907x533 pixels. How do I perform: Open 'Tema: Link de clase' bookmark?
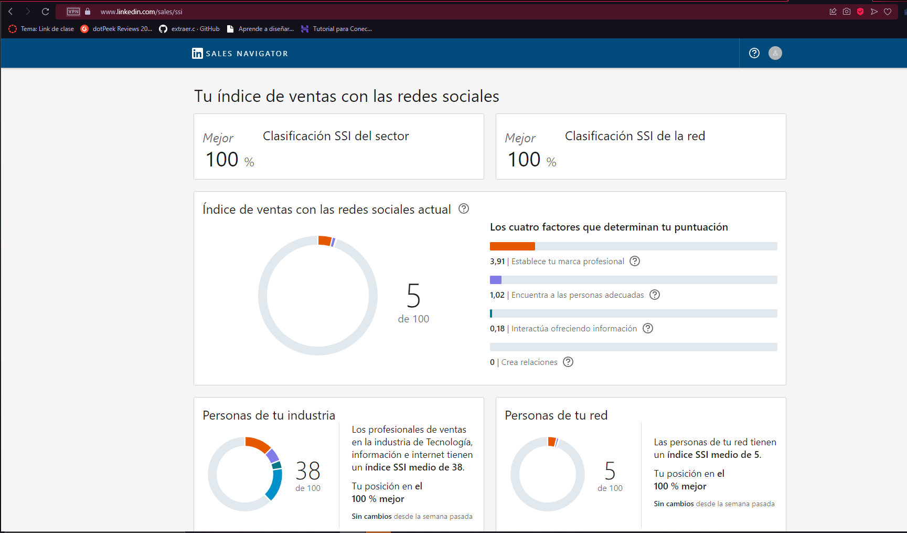click(x=41, y=29)
